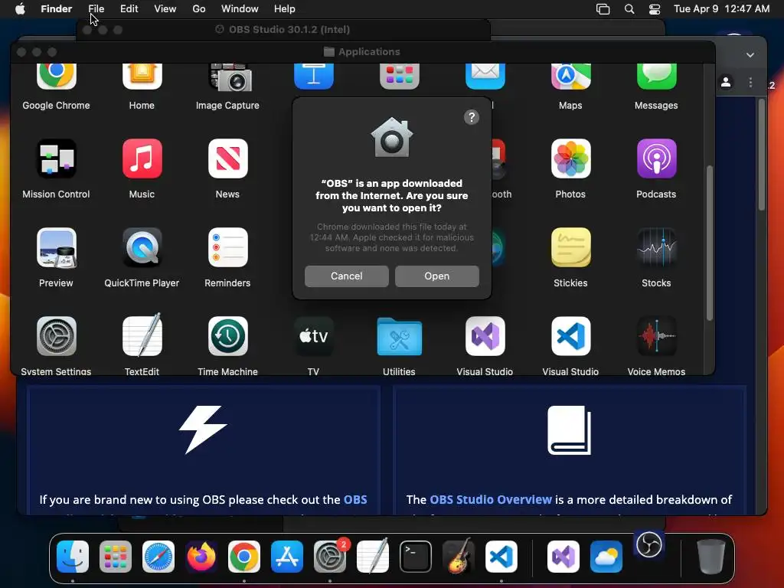784x588 pixels.
Task: Open the Home app icon
Action: pos(142,76)
